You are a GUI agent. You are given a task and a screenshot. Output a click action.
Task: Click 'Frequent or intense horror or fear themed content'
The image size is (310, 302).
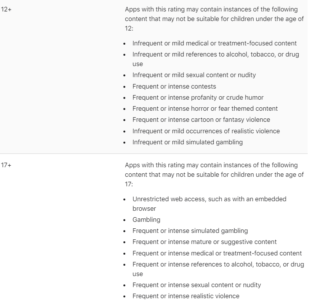205,108
